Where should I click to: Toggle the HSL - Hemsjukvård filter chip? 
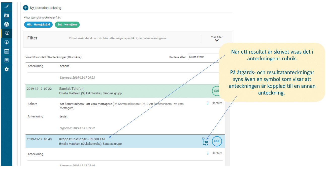(x=38, y=25)
